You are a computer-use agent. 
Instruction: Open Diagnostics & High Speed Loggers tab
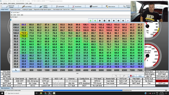click(43, 9)
